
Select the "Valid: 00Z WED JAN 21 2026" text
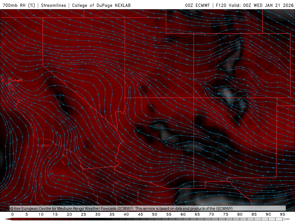click(x=261, y=5)
